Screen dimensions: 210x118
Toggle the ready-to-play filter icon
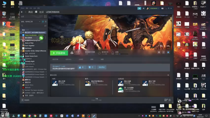click(x=46, y=22)
